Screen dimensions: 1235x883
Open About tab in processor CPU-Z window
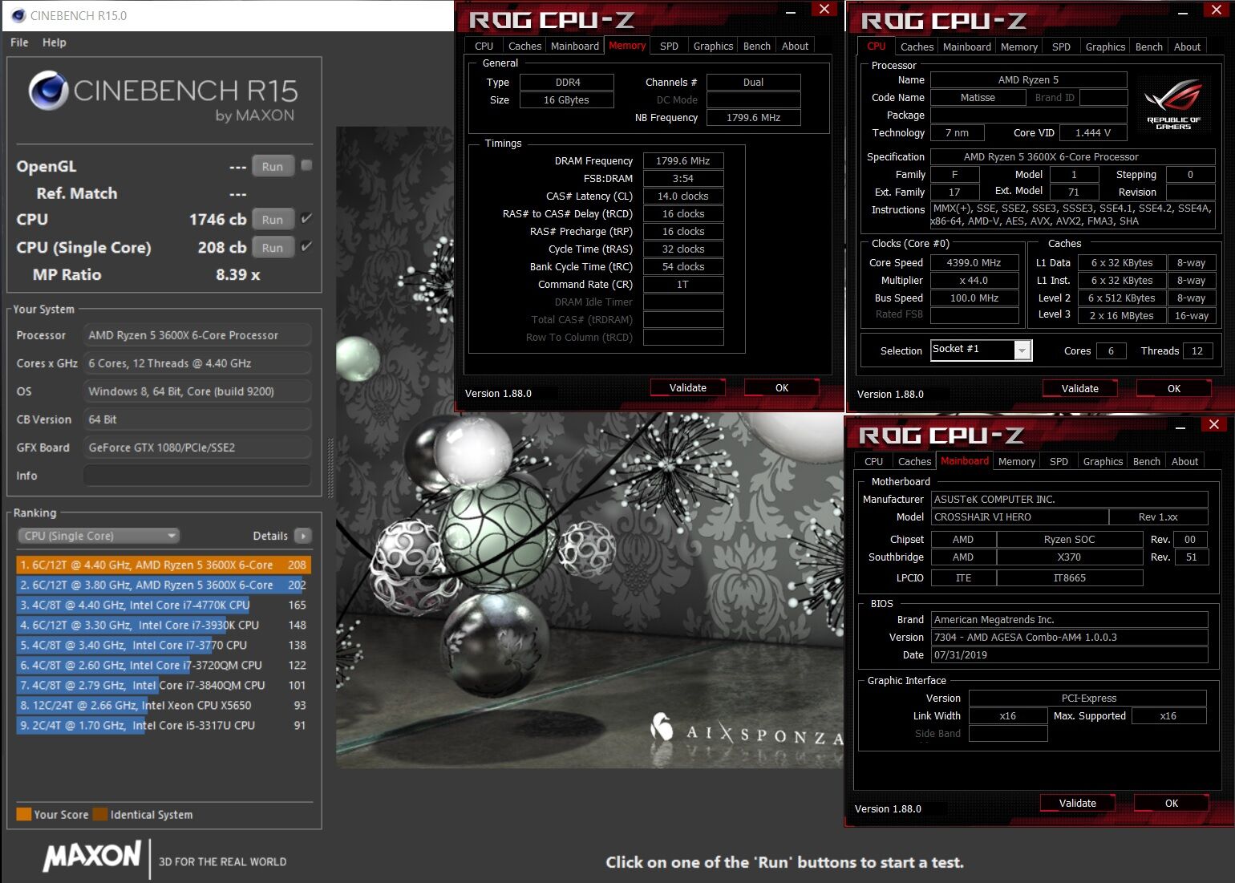point(1187,47)
